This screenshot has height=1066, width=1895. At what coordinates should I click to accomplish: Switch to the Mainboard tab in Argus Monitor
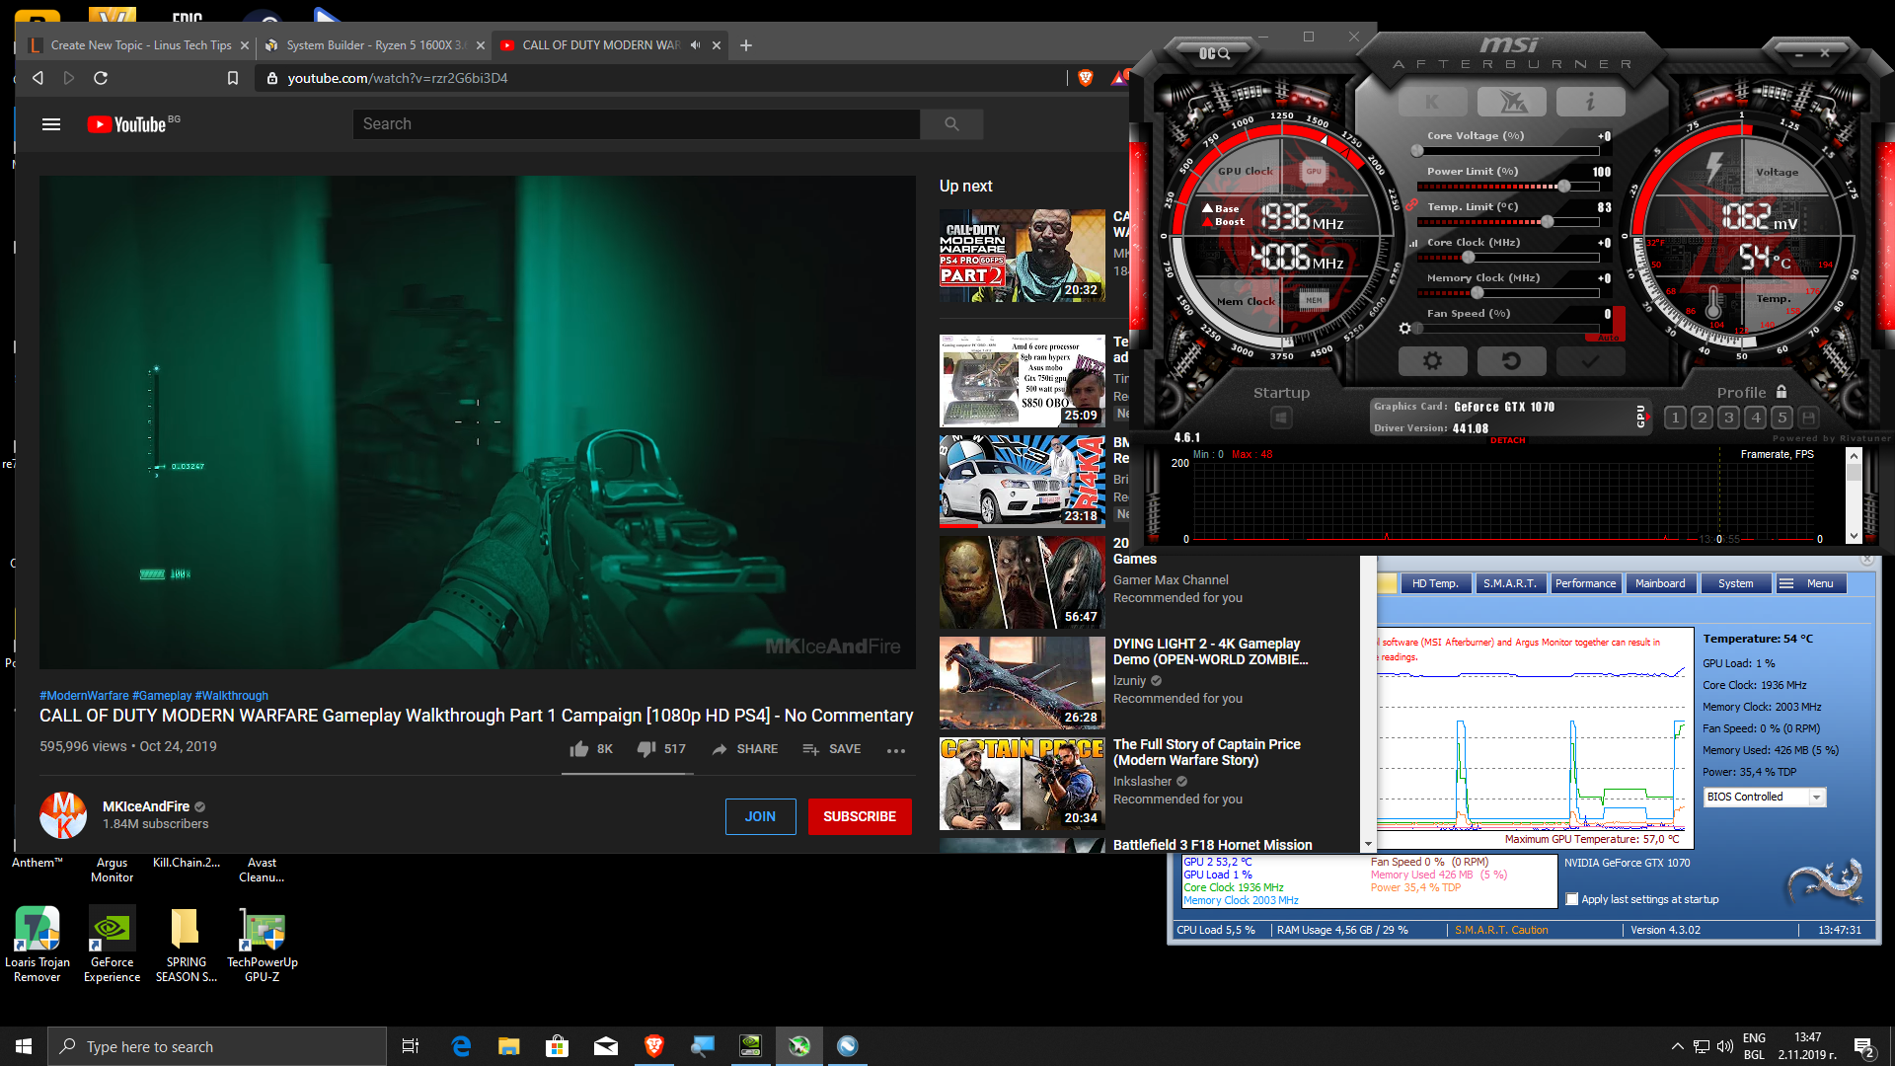click(1660, 583)
